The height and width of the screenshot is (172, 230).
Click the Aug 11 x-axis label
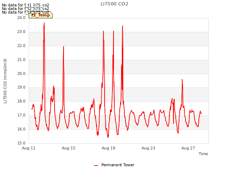tap(29, 148)
